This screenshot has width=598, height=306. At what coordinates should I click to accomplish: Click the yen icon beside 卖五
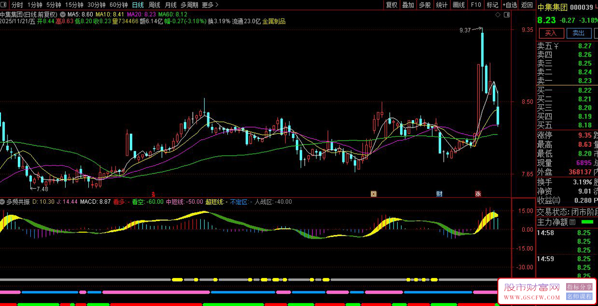point(557,46)
